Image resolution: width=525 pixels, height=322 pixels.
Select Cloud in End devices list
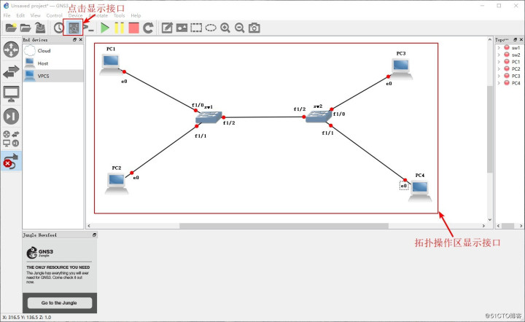53,50
